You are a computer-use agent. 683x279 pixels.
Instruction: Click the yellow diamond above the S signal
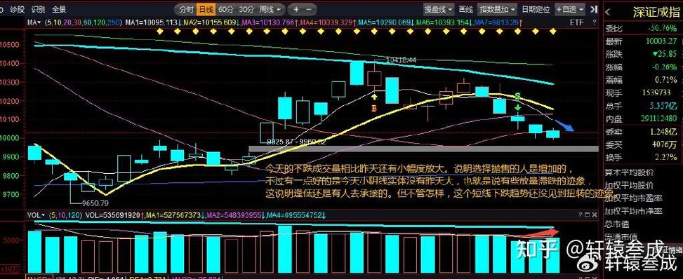pyautogui.click(x=517, y=32)
